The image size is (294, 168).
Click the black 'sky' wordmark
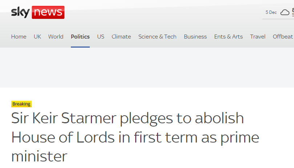pyautogui.click(x=20, y=12)
